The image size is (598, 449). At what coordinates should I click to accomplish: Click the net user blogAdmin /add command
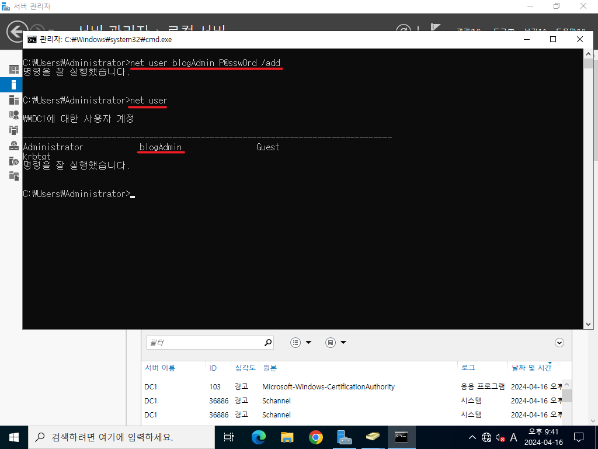(205, 63)
